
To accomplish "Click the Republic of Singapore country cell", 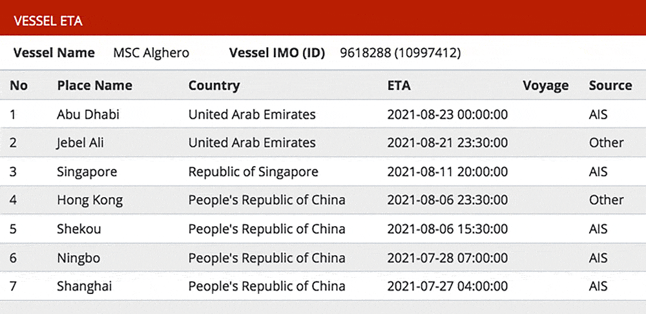I will click(253, 172).
